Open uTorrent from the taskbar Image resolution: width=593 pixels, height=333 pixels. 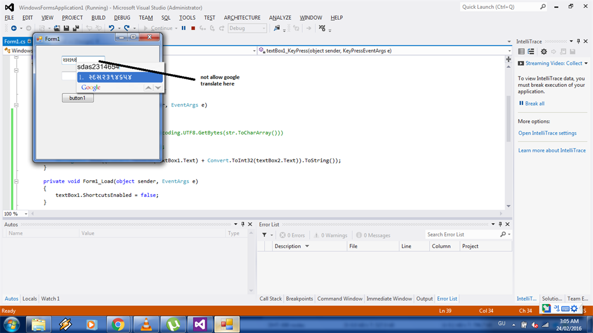tap(173, 325)
